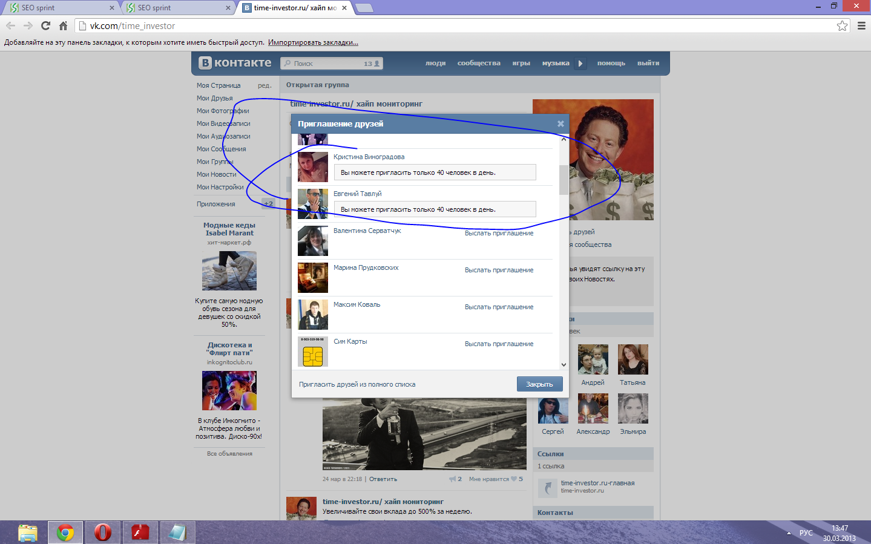Open Андрей member photo
The image size is (871, 544).
[x=593, y=359]
